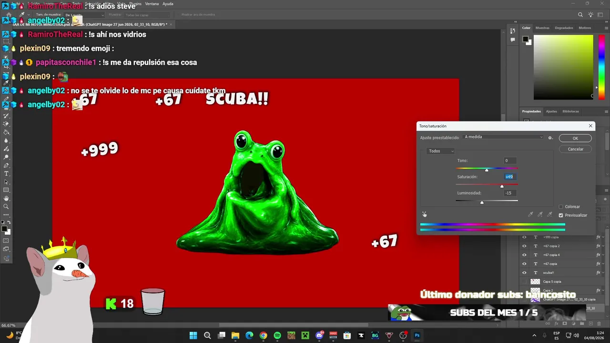
Task: Enable the Colorear checkbox
Action: [x=561, y=207]
